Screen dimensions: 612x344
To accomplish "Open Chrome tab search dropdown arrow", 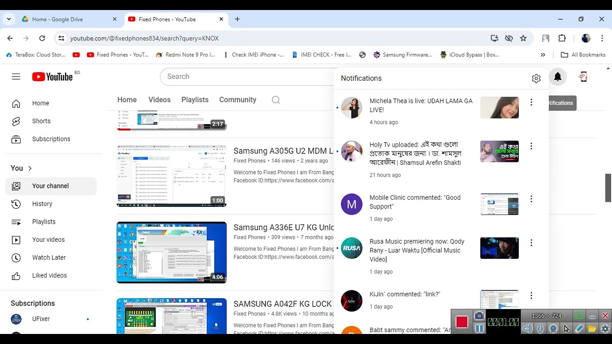I will click(9, 19).
